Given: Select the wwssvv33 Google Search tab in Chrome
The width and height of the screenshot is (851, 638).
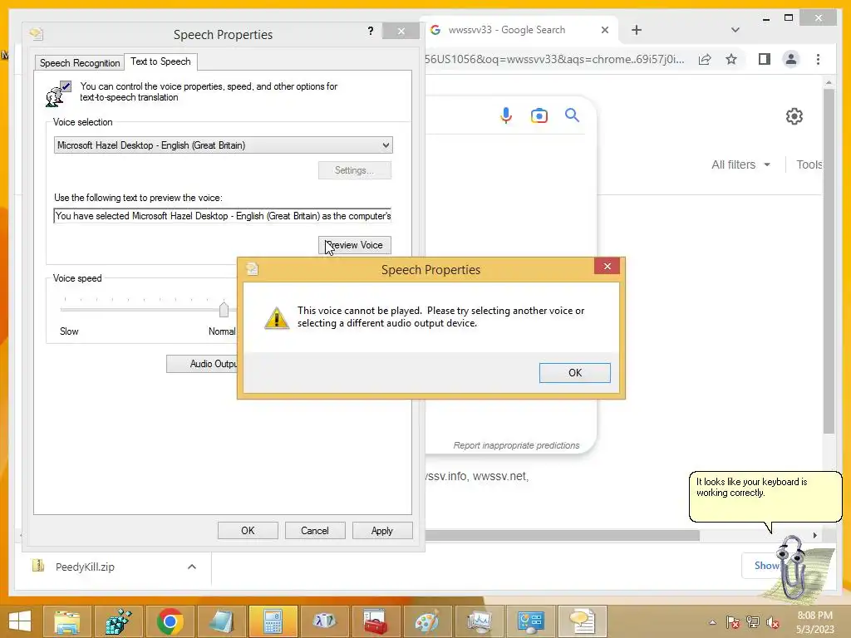Looking at the screenshot, I should [x=506, y=30].
